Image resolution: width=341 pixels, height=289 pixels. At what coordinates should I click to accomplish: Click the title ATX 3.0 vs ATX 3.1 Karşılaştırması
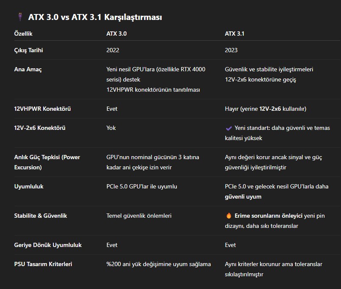click(x=95, y=17)
